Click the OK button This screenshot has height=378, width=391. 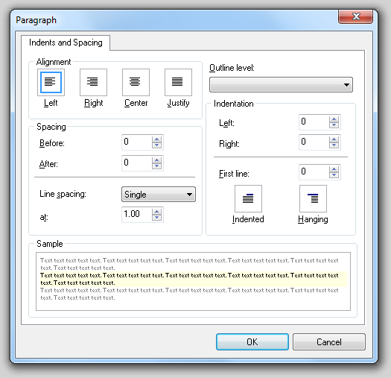click(252, 341)
